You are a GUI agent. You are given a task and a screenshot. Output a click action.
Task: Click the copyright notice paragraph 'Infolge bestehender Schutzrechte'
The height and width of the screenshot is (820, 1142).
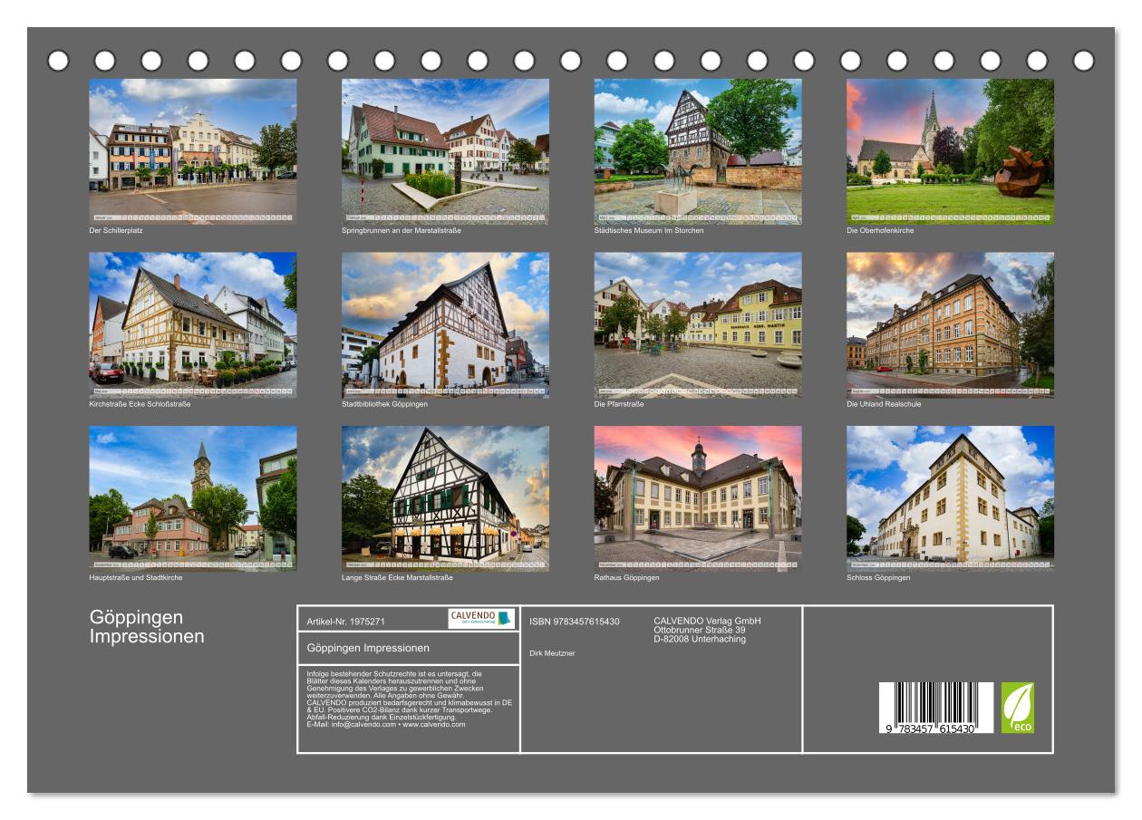point(410,699)
